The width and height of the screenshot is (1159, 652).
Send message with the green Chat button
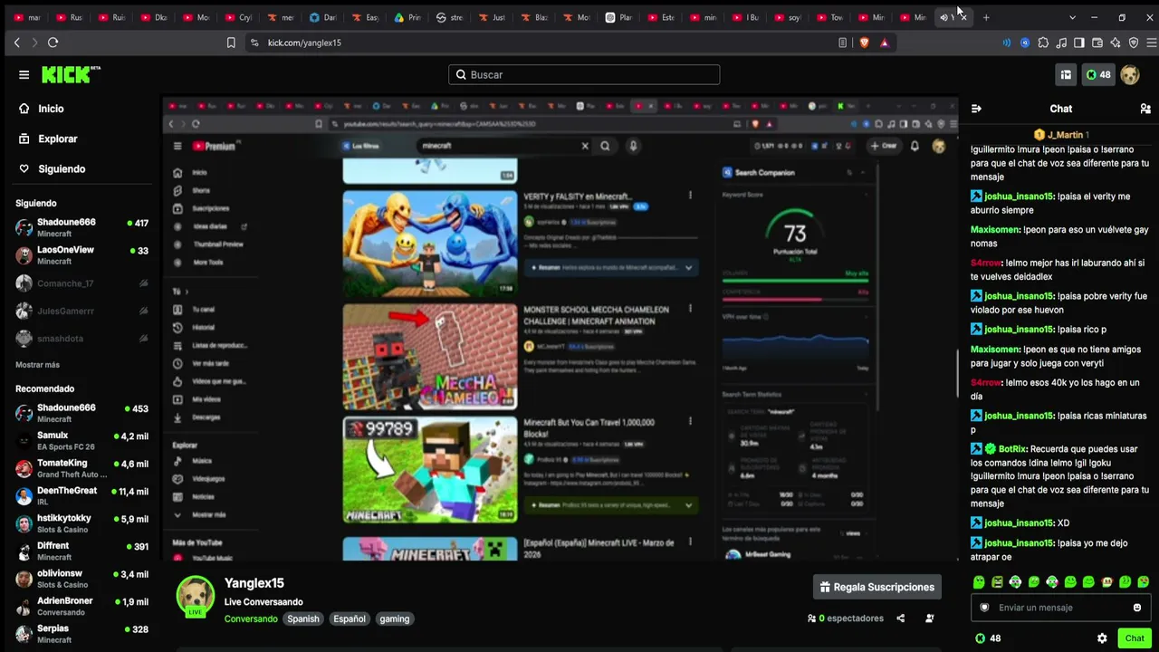click(1135, 638)
